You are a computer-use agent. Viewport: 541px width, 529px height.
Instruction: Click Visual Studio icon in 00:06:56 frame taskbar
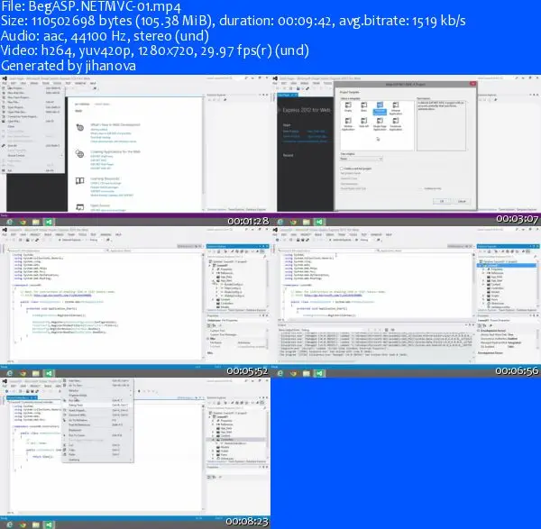pos(319,373)
